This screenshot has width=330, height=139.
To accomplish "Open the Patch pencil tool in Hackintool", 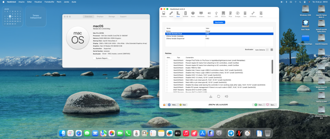I will (171, 14).
